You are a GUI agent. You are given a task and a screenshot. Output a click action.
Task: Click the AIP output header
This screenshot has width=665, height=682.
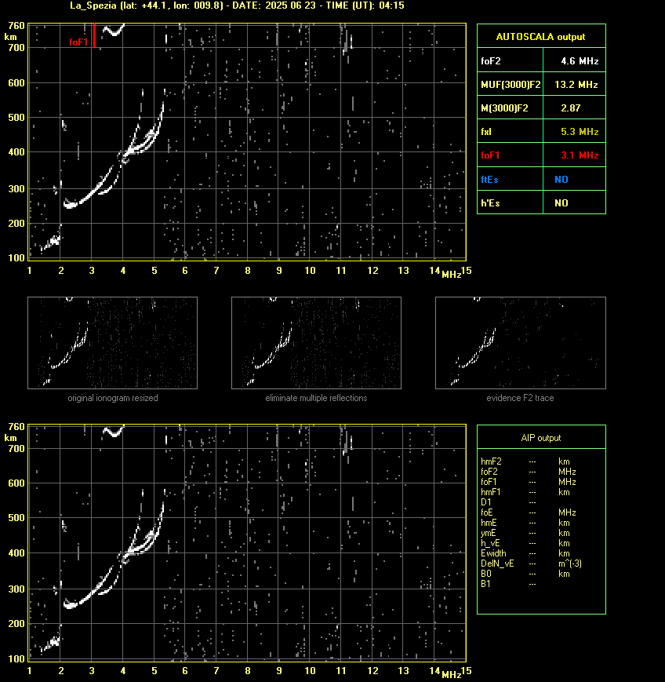tap(541, 438)
